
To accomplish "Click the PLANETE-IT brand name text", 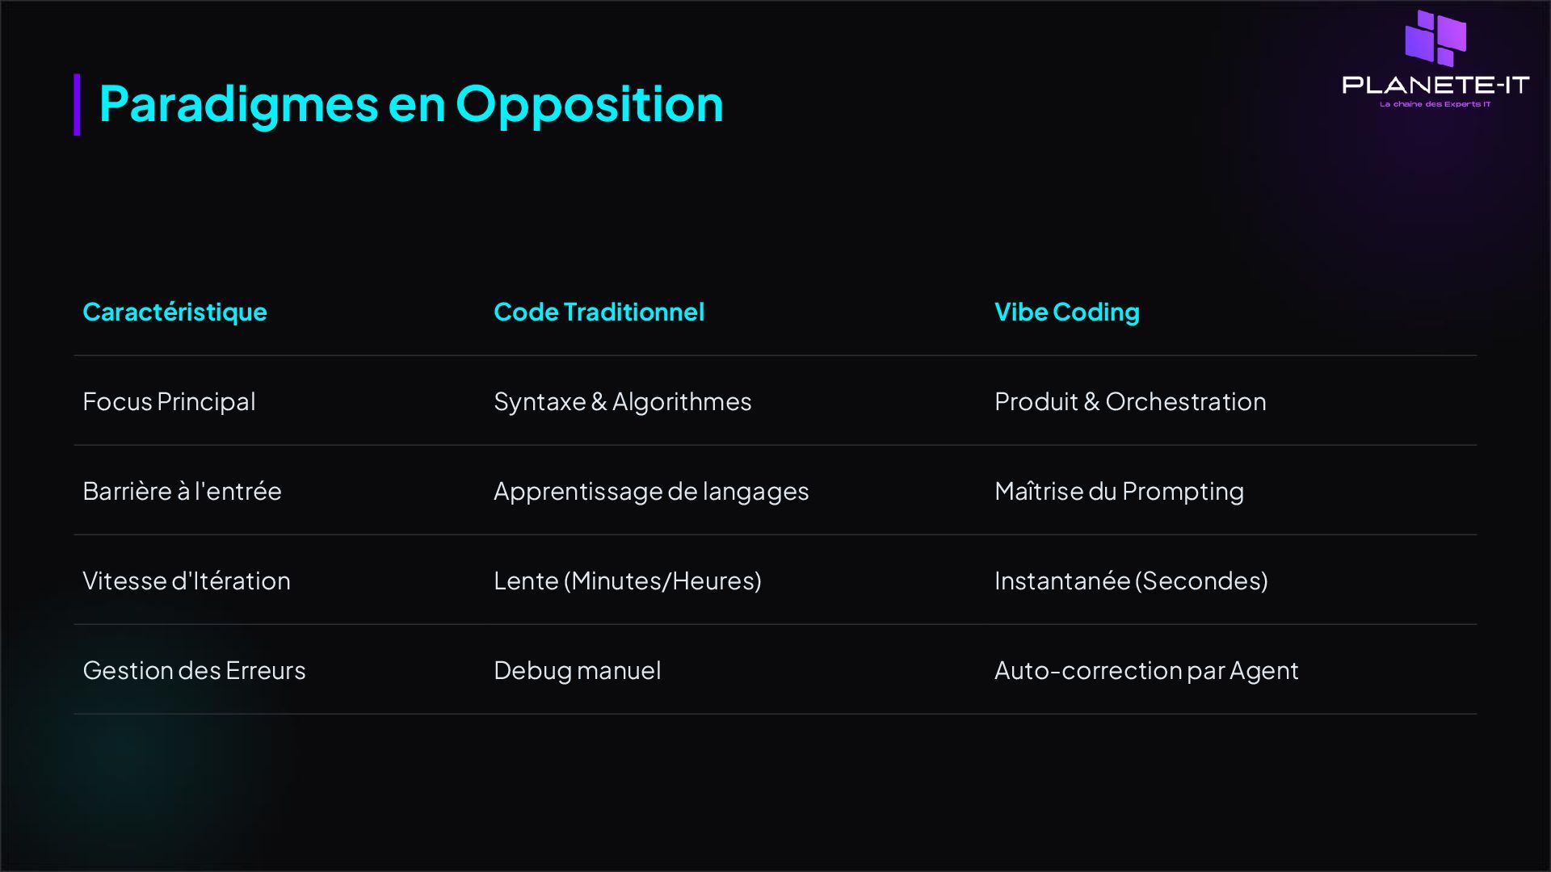I will tap(1435, 85).
